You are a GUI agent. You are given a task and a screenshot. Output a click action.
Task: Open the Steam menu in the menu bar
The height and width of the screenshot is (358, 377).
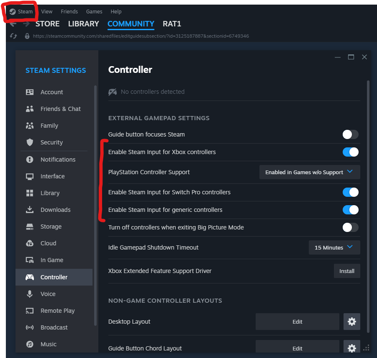(x=21, y=12)
